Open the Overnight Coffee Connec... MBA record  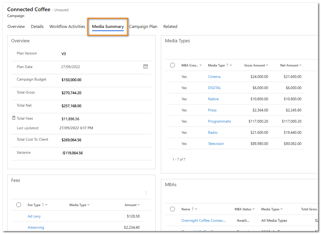(x=203, y=221)
